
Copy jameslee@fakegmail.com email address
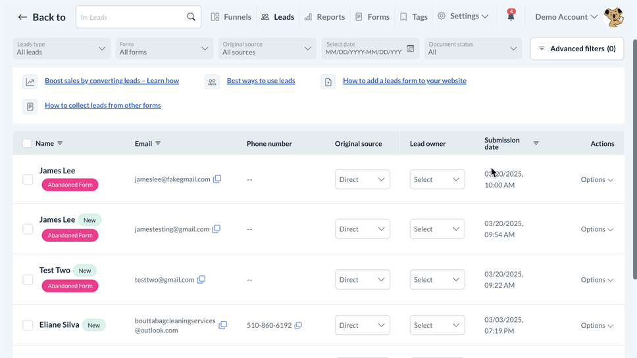217,179
